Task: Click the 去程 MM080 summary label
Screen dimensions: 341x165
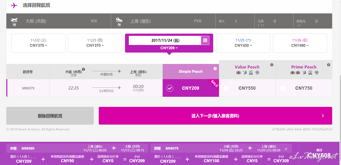Action: pos(22,148)
